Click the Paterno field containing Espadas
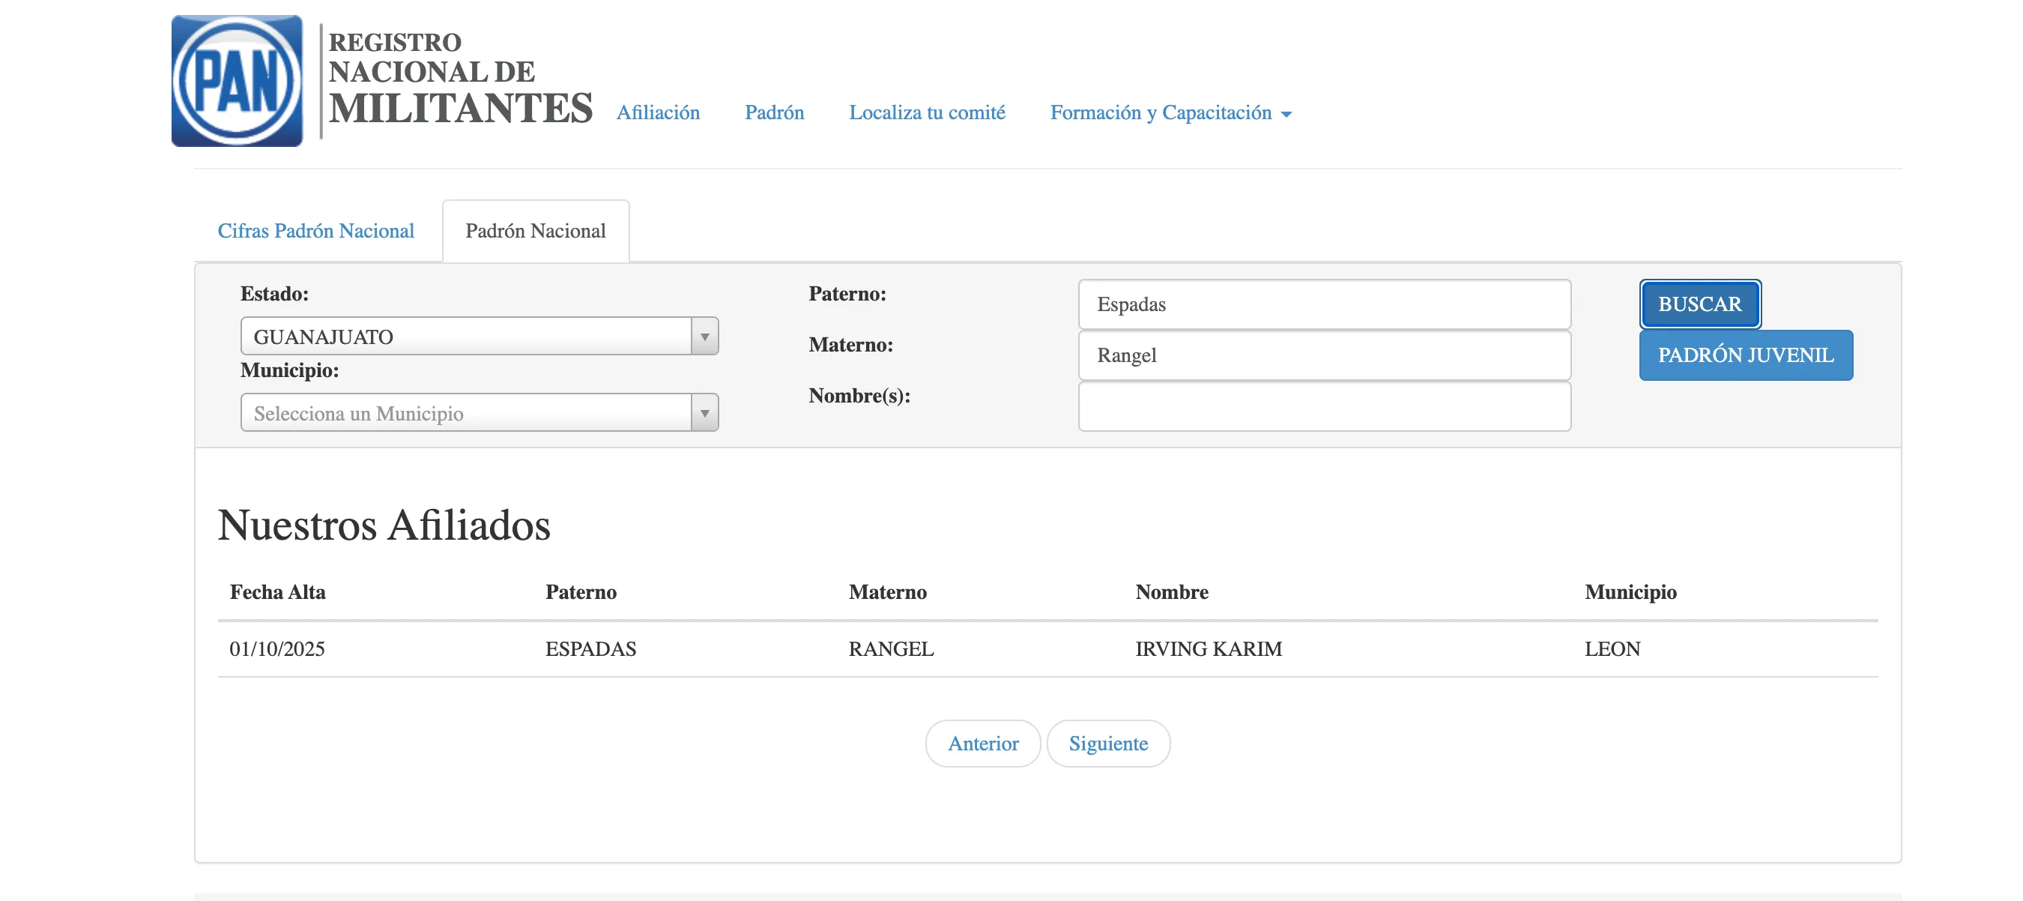 click(x=1323, y=304)
